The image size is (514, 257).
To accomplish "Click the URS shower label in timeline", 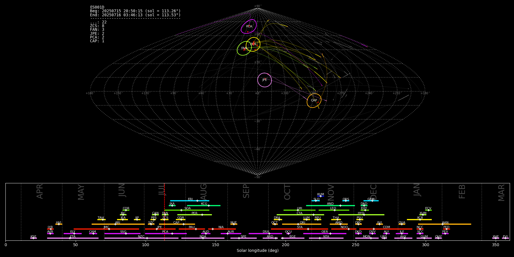I will (x=384, y=237).
